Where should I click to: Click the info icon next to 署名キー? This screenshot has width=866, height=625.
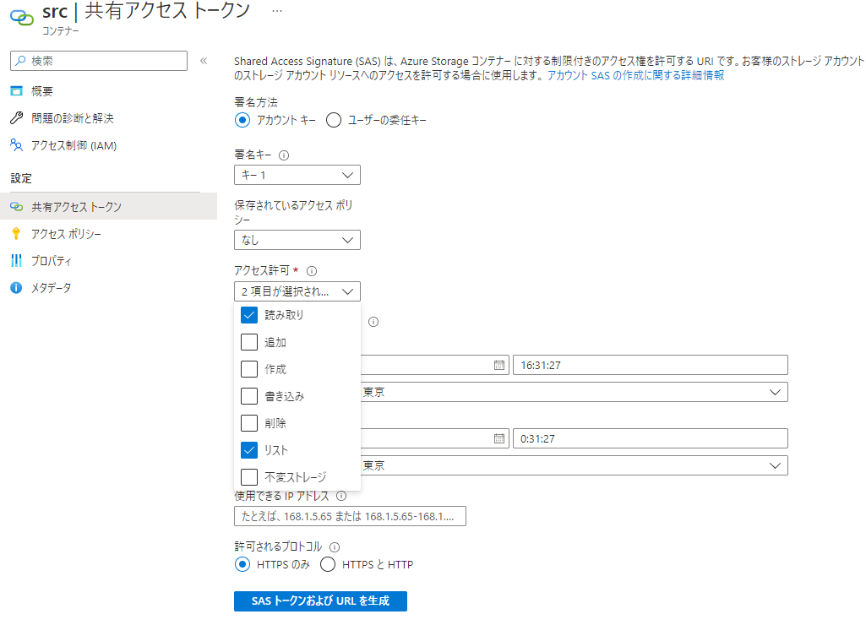click(284, 155)
